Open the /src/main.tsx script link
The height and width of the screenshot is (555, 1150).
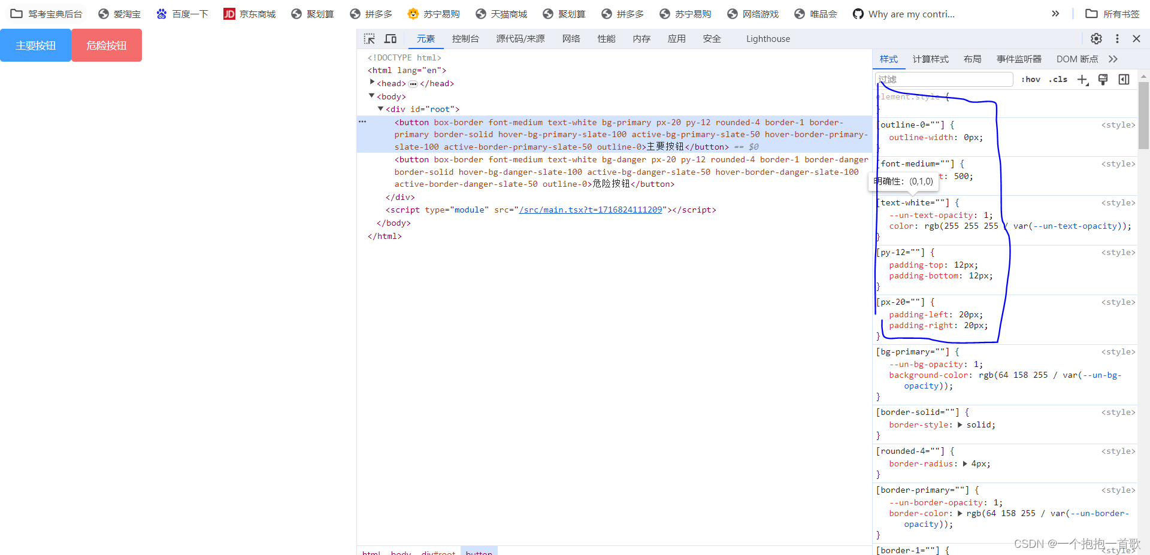(x=591, y=210)
